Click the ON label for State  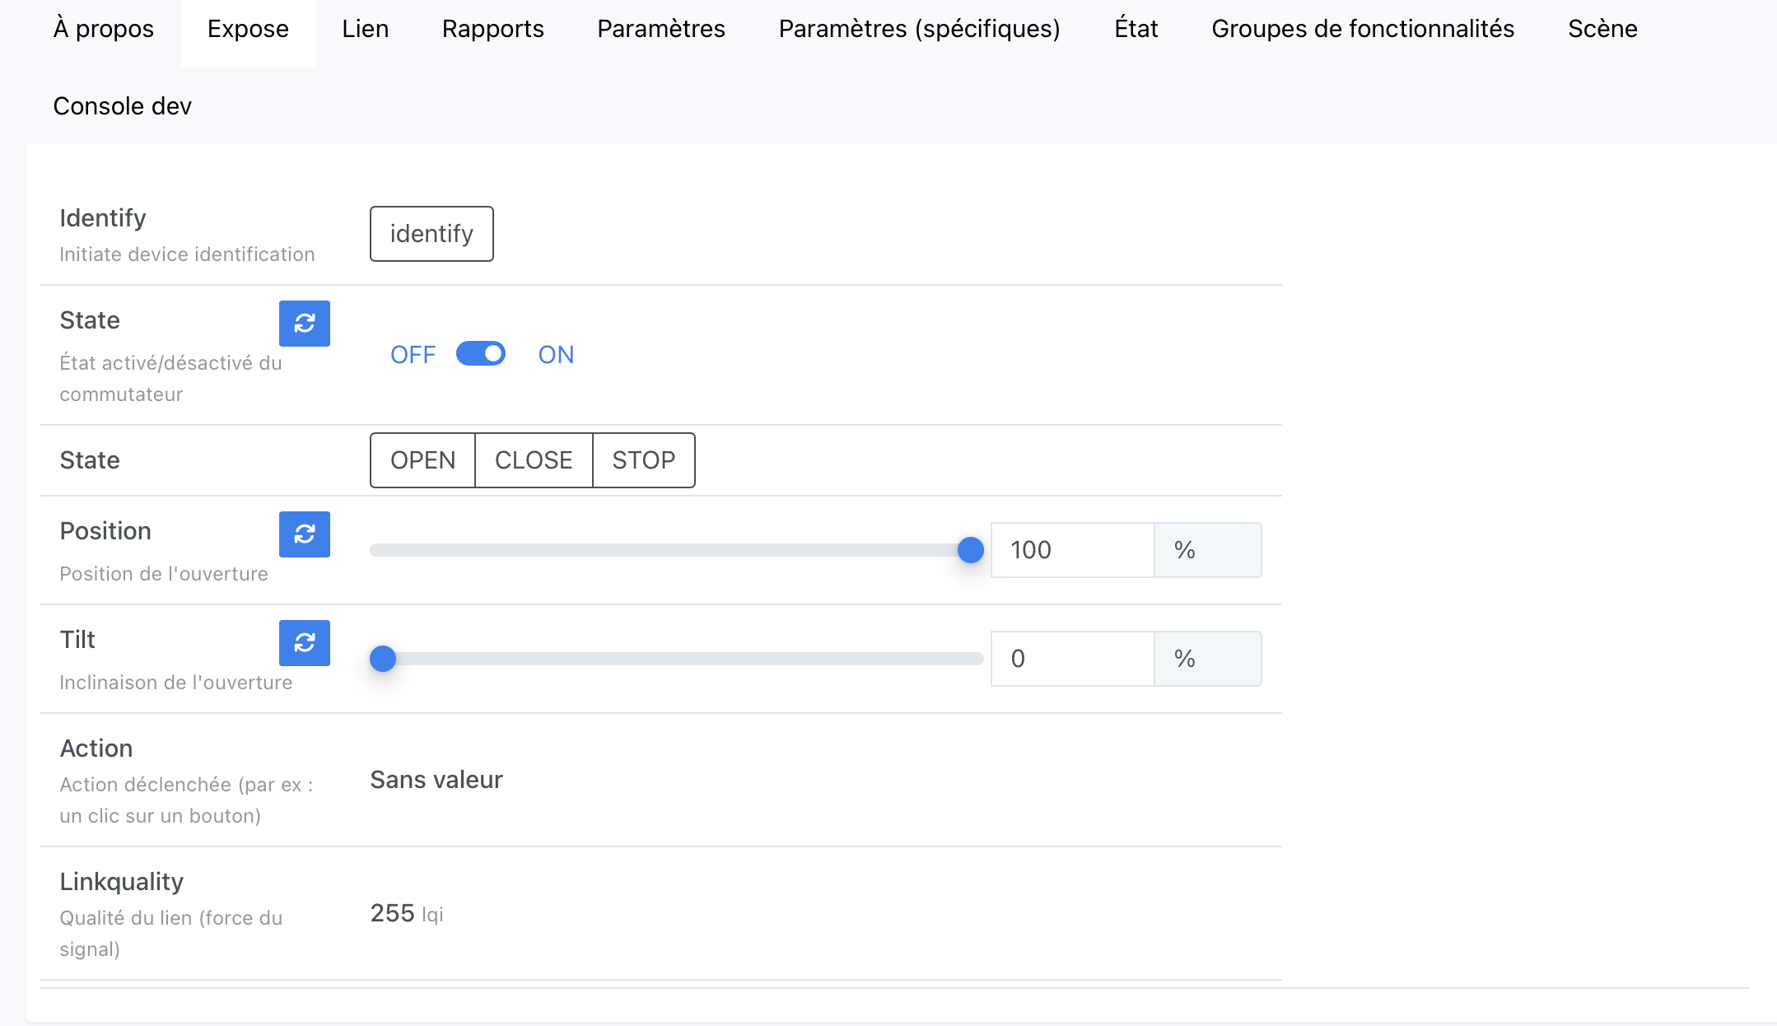pyautogui.click(x=556, y=355)
